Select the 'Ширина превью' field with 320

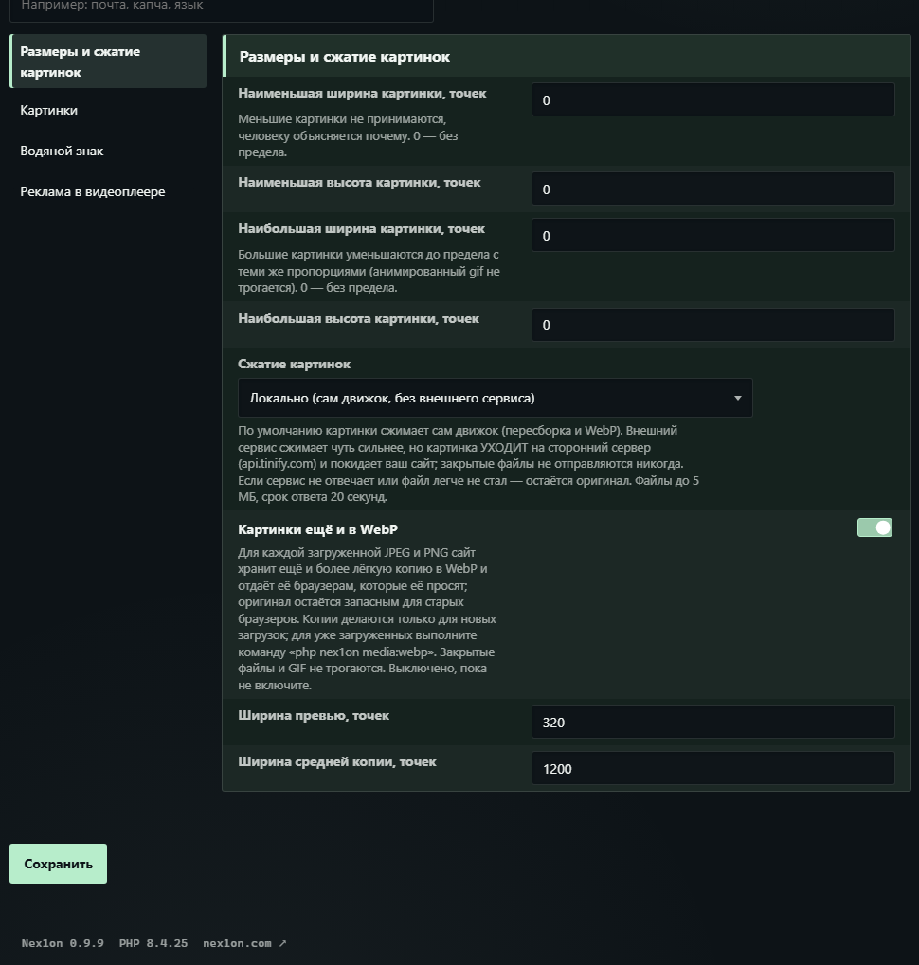coord(712,722)
